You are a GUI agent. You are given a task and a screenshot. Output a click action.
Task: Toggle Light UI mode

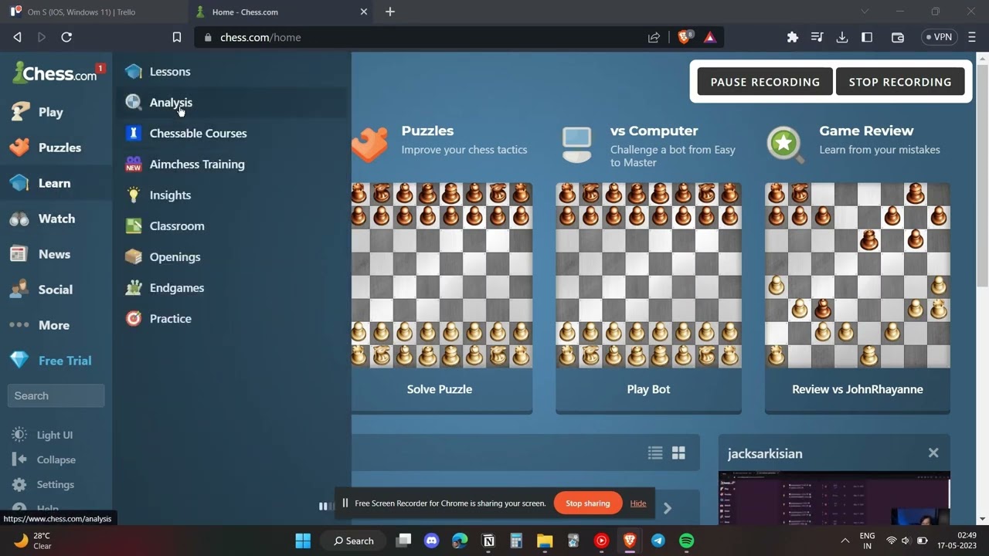coord(54,435)
